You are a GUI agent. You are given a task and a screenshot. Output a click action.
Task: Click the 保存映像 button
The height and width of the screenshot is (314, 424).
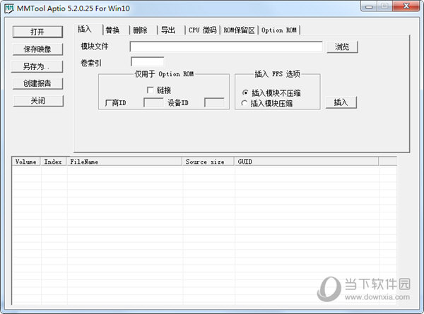point(37,49)
